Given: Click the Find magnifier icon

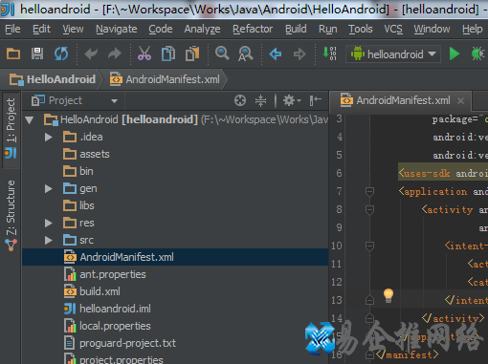Looking at the screenshot, I should click(222, 54).
